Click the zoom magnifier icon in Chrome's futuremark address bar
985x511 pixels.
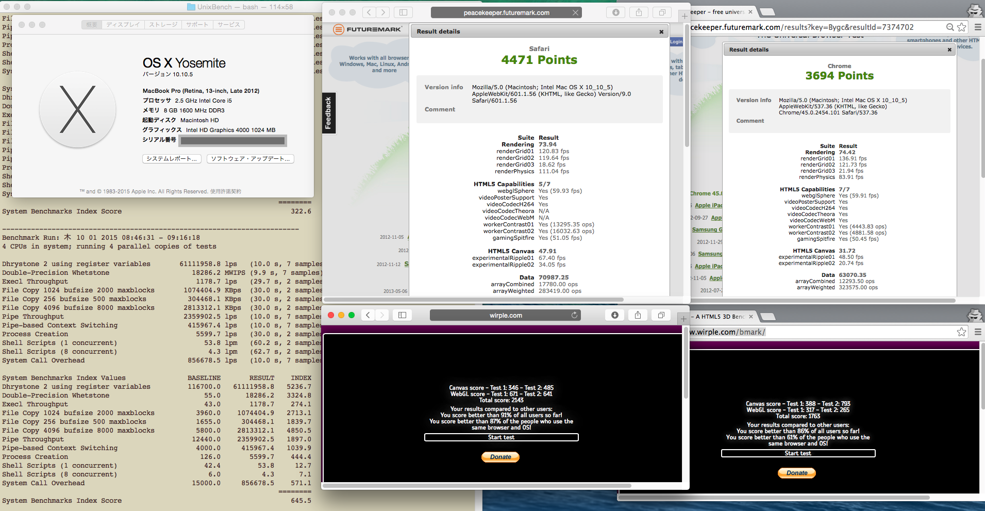(950, 27)
